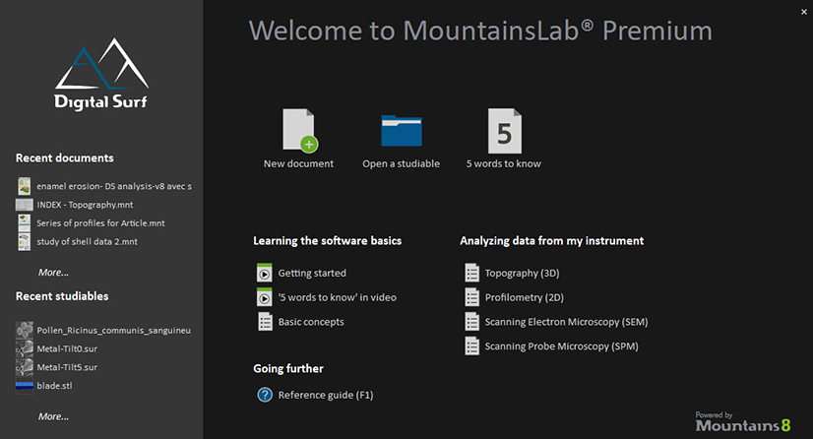Click the Scanning Probe Microscopy document icon
This screenshot has width=813, height=439.
tap(471, 345)
